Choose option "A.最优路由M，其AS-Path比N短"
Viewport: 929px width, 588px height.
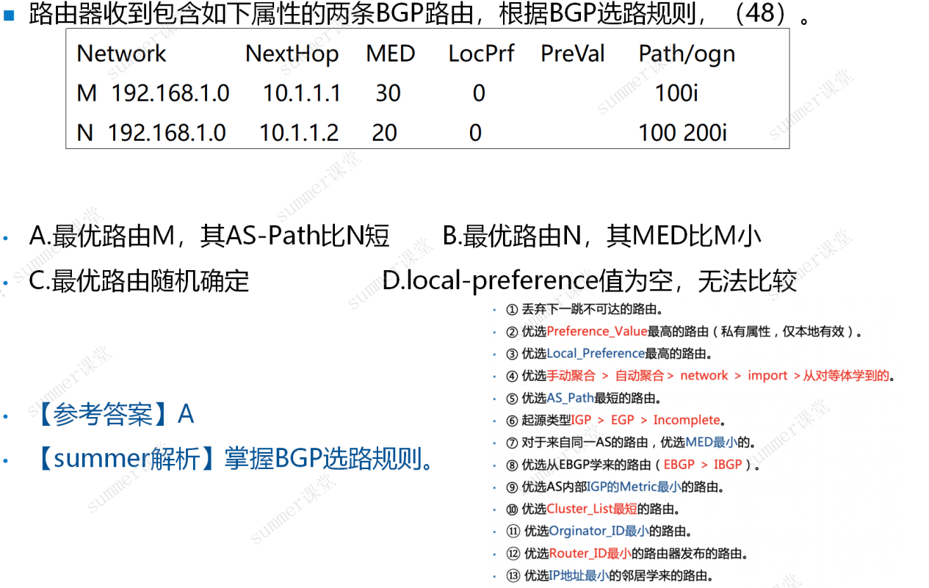[209, 236]
